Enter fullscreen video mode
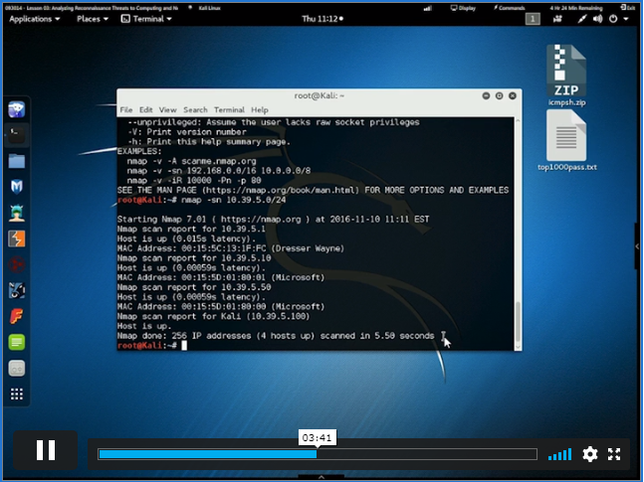This screenshot has height=482, width=644. 614,454
